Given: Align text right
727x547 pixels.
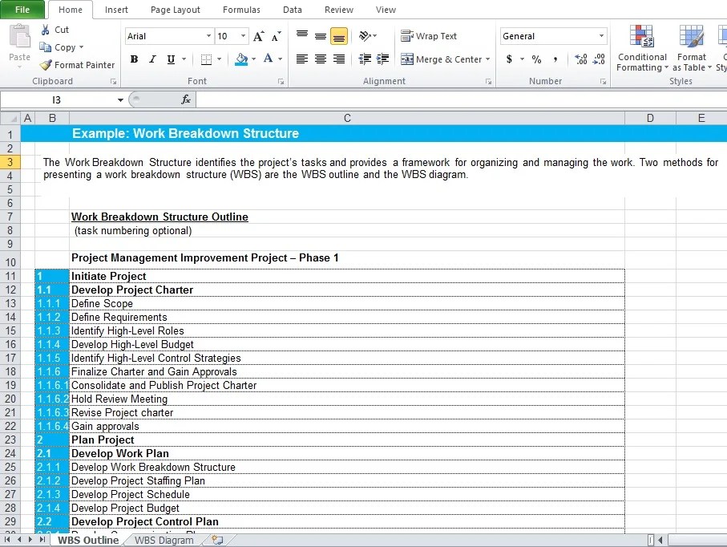Looking at the screenshot, I should [x=339, y=59].
